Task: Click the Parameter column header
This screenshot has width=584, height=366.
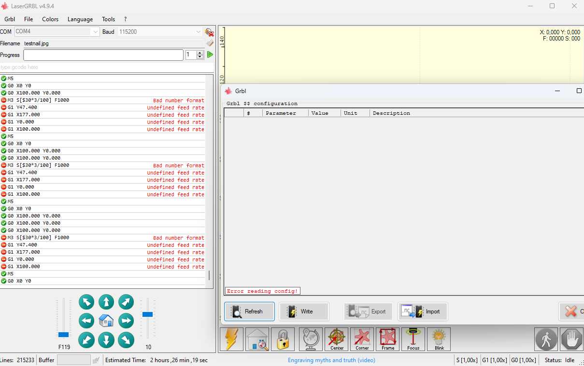Action: pyautogui.click(x=285, y=113)
